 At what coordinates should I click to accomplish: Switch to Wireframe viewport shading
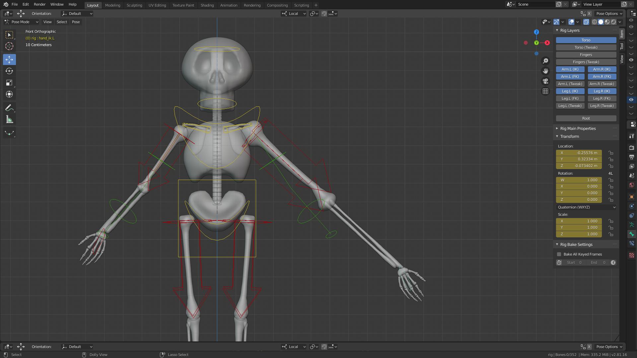pos(595,22)
